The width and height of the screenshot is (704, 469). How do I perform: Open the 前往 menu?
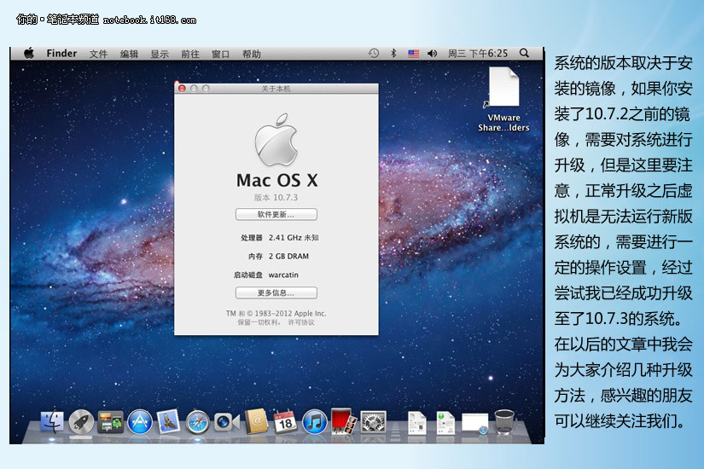point(190,54)
